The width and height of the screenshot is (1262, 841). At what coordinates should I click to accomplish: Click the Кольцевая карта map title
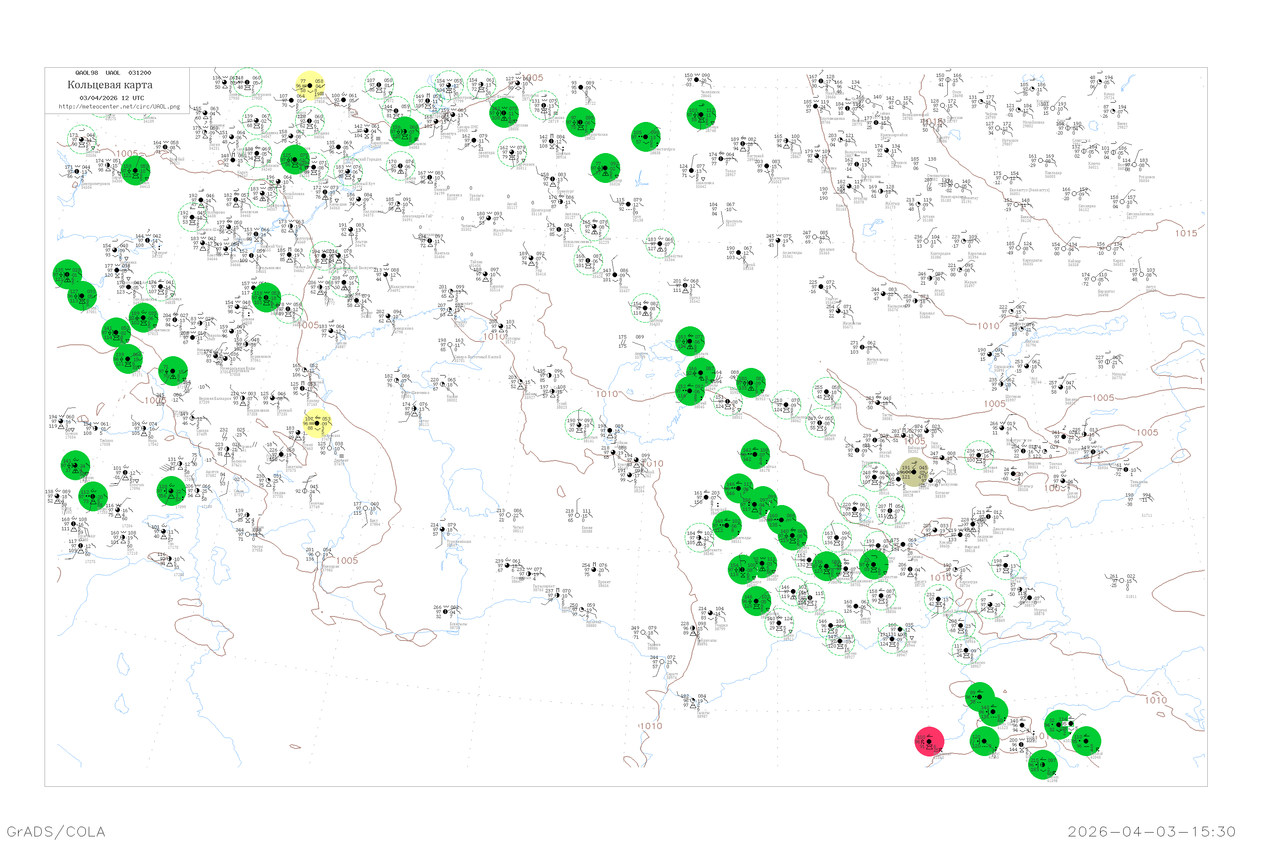click(110, 85)
